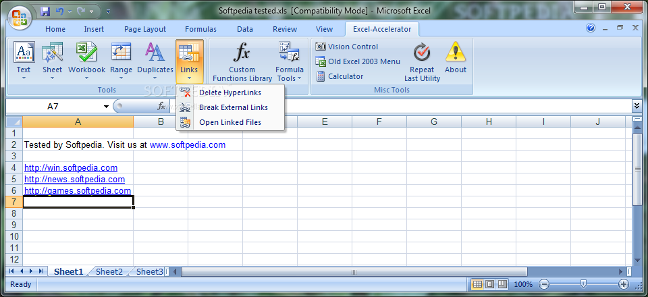Click Repeat Last Utility
Image resolution: width=648 pixels, height=297 pixels.
click(422, 61)
